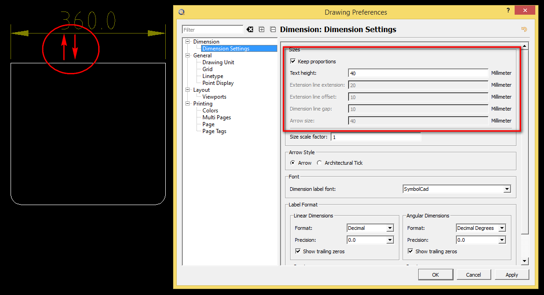
Task: Click the collapse all tree icon
Action: tap(273, 29)
